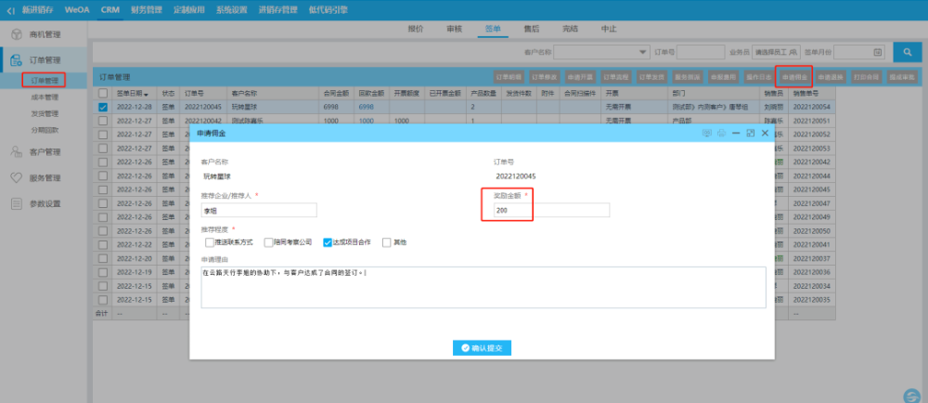
Task: Click the 打印合同 toolbar button
Action: click(x=866, y=77)
